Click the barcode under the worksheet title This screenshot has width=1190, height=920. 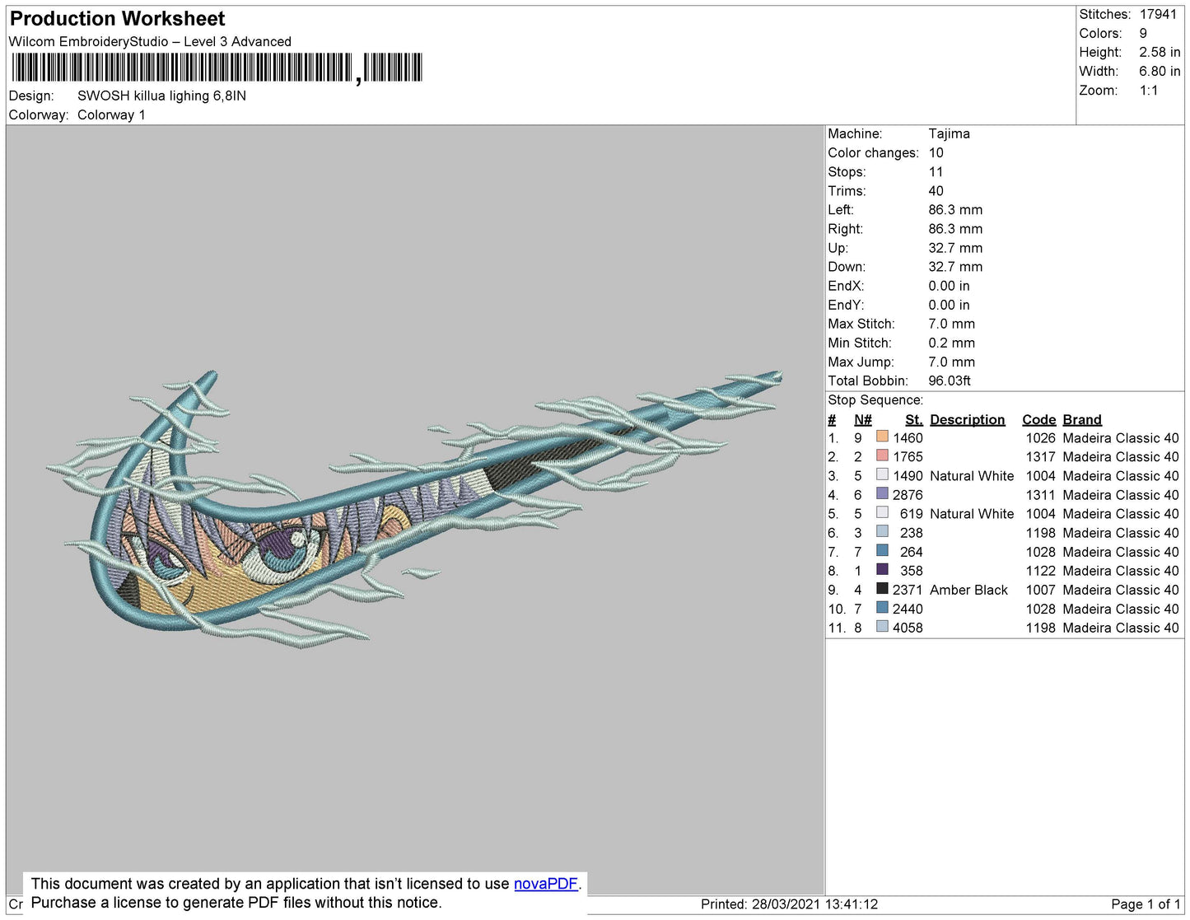[x=216, y=68]
